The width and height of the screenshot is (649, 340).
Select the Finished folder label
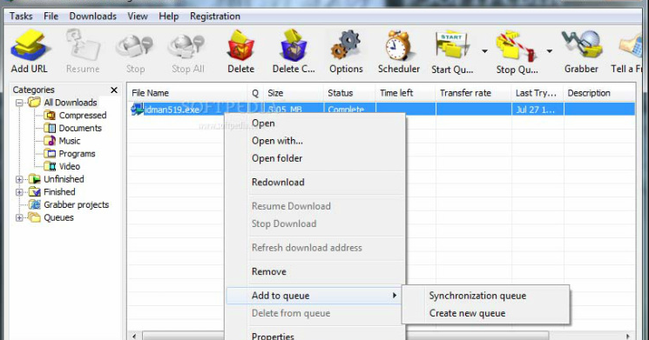(59, 192)
